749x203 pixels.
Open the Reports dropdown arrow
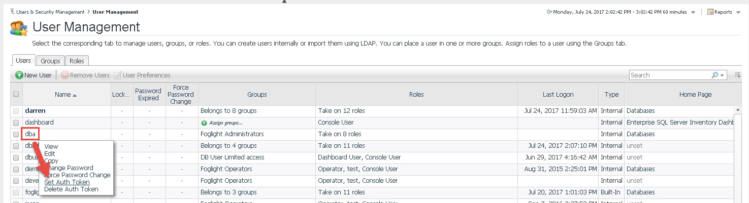pyautogui.click(x=738, y=12)
